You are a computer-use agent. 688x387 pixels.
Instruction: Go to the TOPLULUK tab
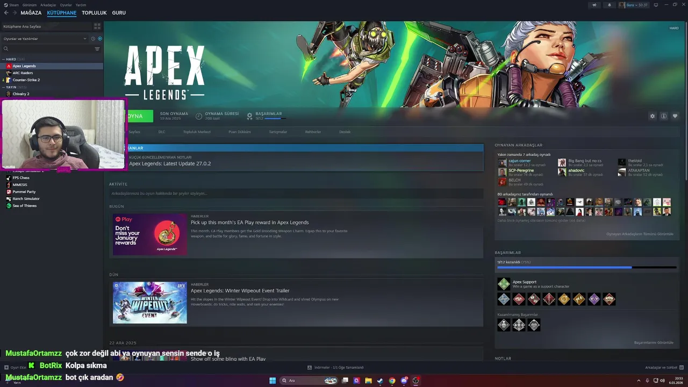(x=94, y=12)
